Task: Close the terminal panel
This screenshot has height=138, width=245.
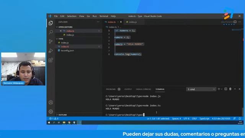Action: pos(240,89)
